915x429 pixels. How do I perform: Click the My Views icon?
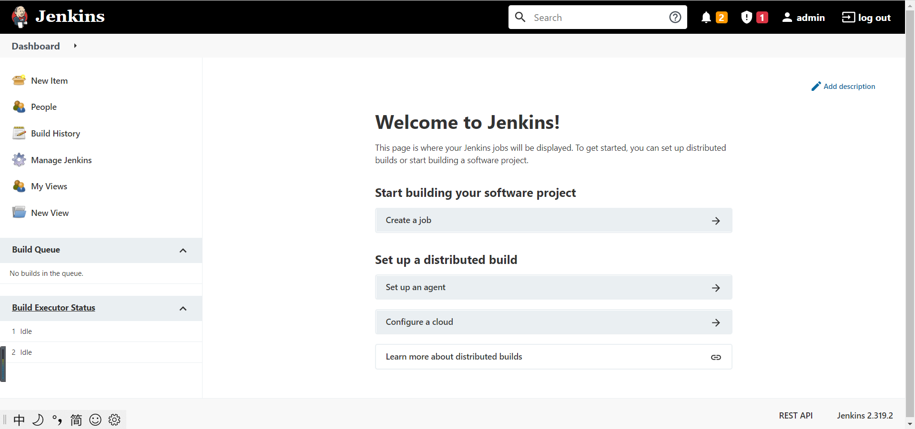19,186
